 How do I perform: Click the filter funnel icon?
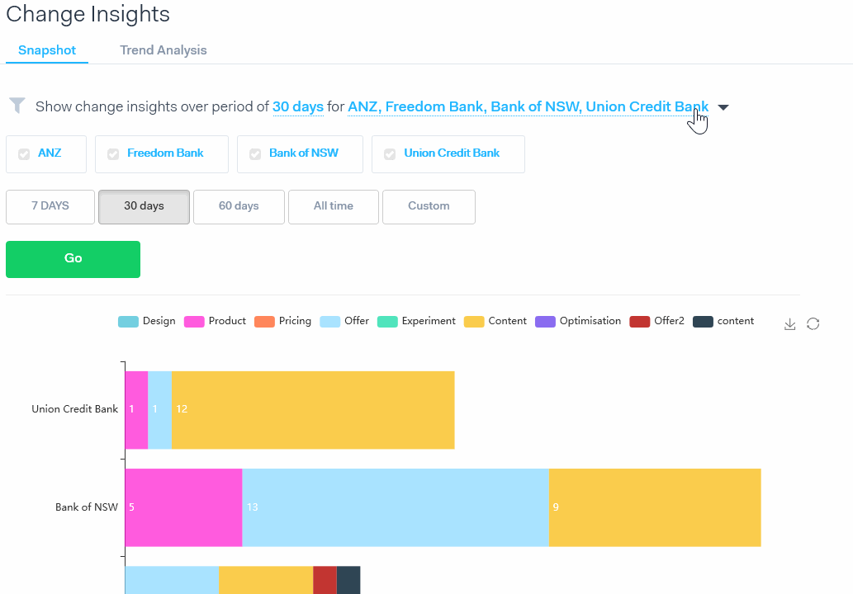[17, 106]
